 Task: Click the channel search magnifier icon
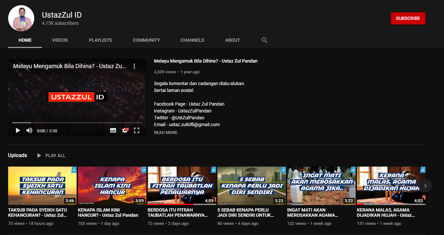[x=264, y=40]
